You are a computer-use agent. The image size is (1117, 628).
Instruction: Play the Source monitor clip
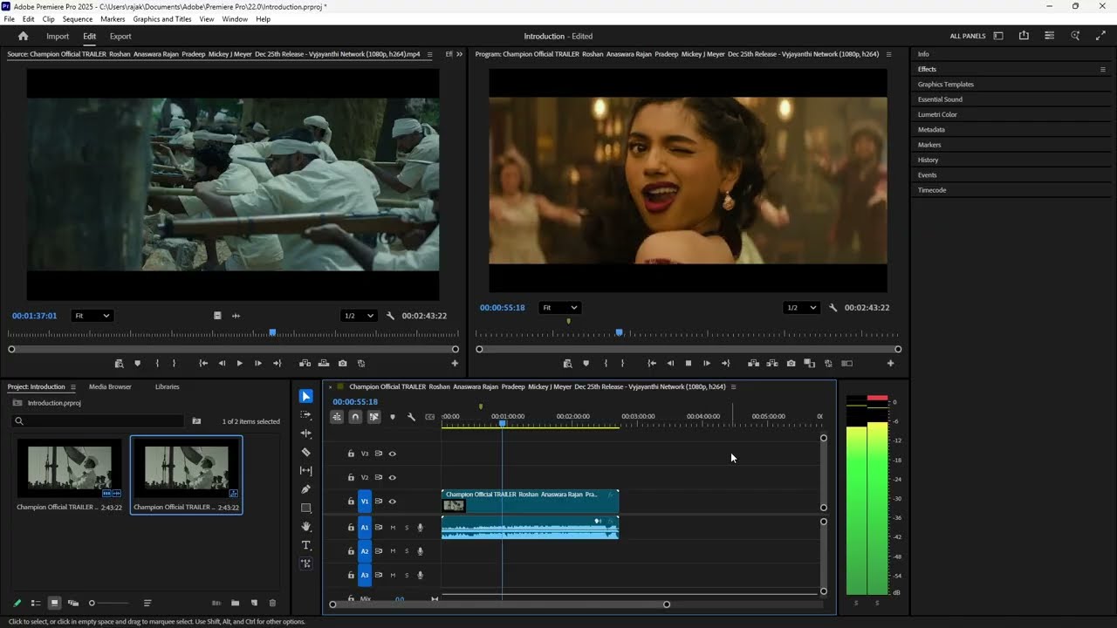240,363
